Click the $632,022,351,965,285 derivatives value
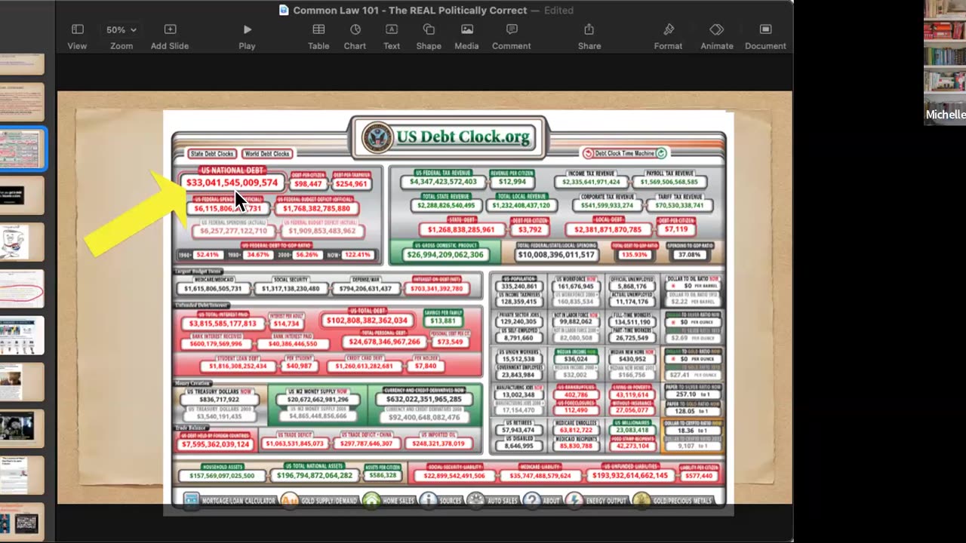The image size is (966, 543). 423,399
